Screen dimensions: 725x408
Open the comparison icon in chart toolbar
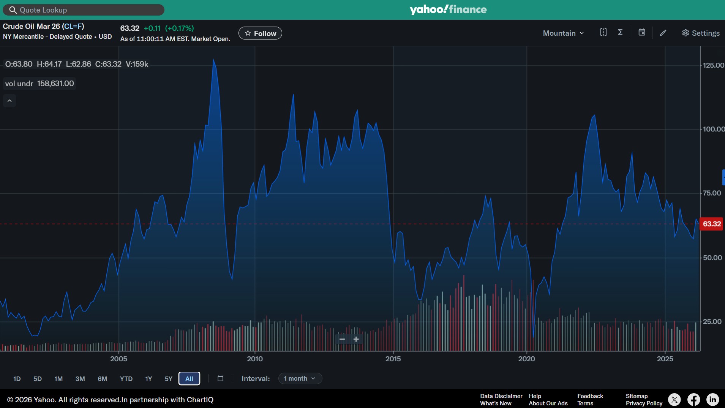tap(603, 32)
